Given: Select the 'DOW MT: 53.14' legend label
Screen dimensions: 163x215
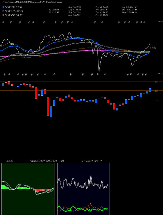Looking at the screenshot, I should [14, 11].
